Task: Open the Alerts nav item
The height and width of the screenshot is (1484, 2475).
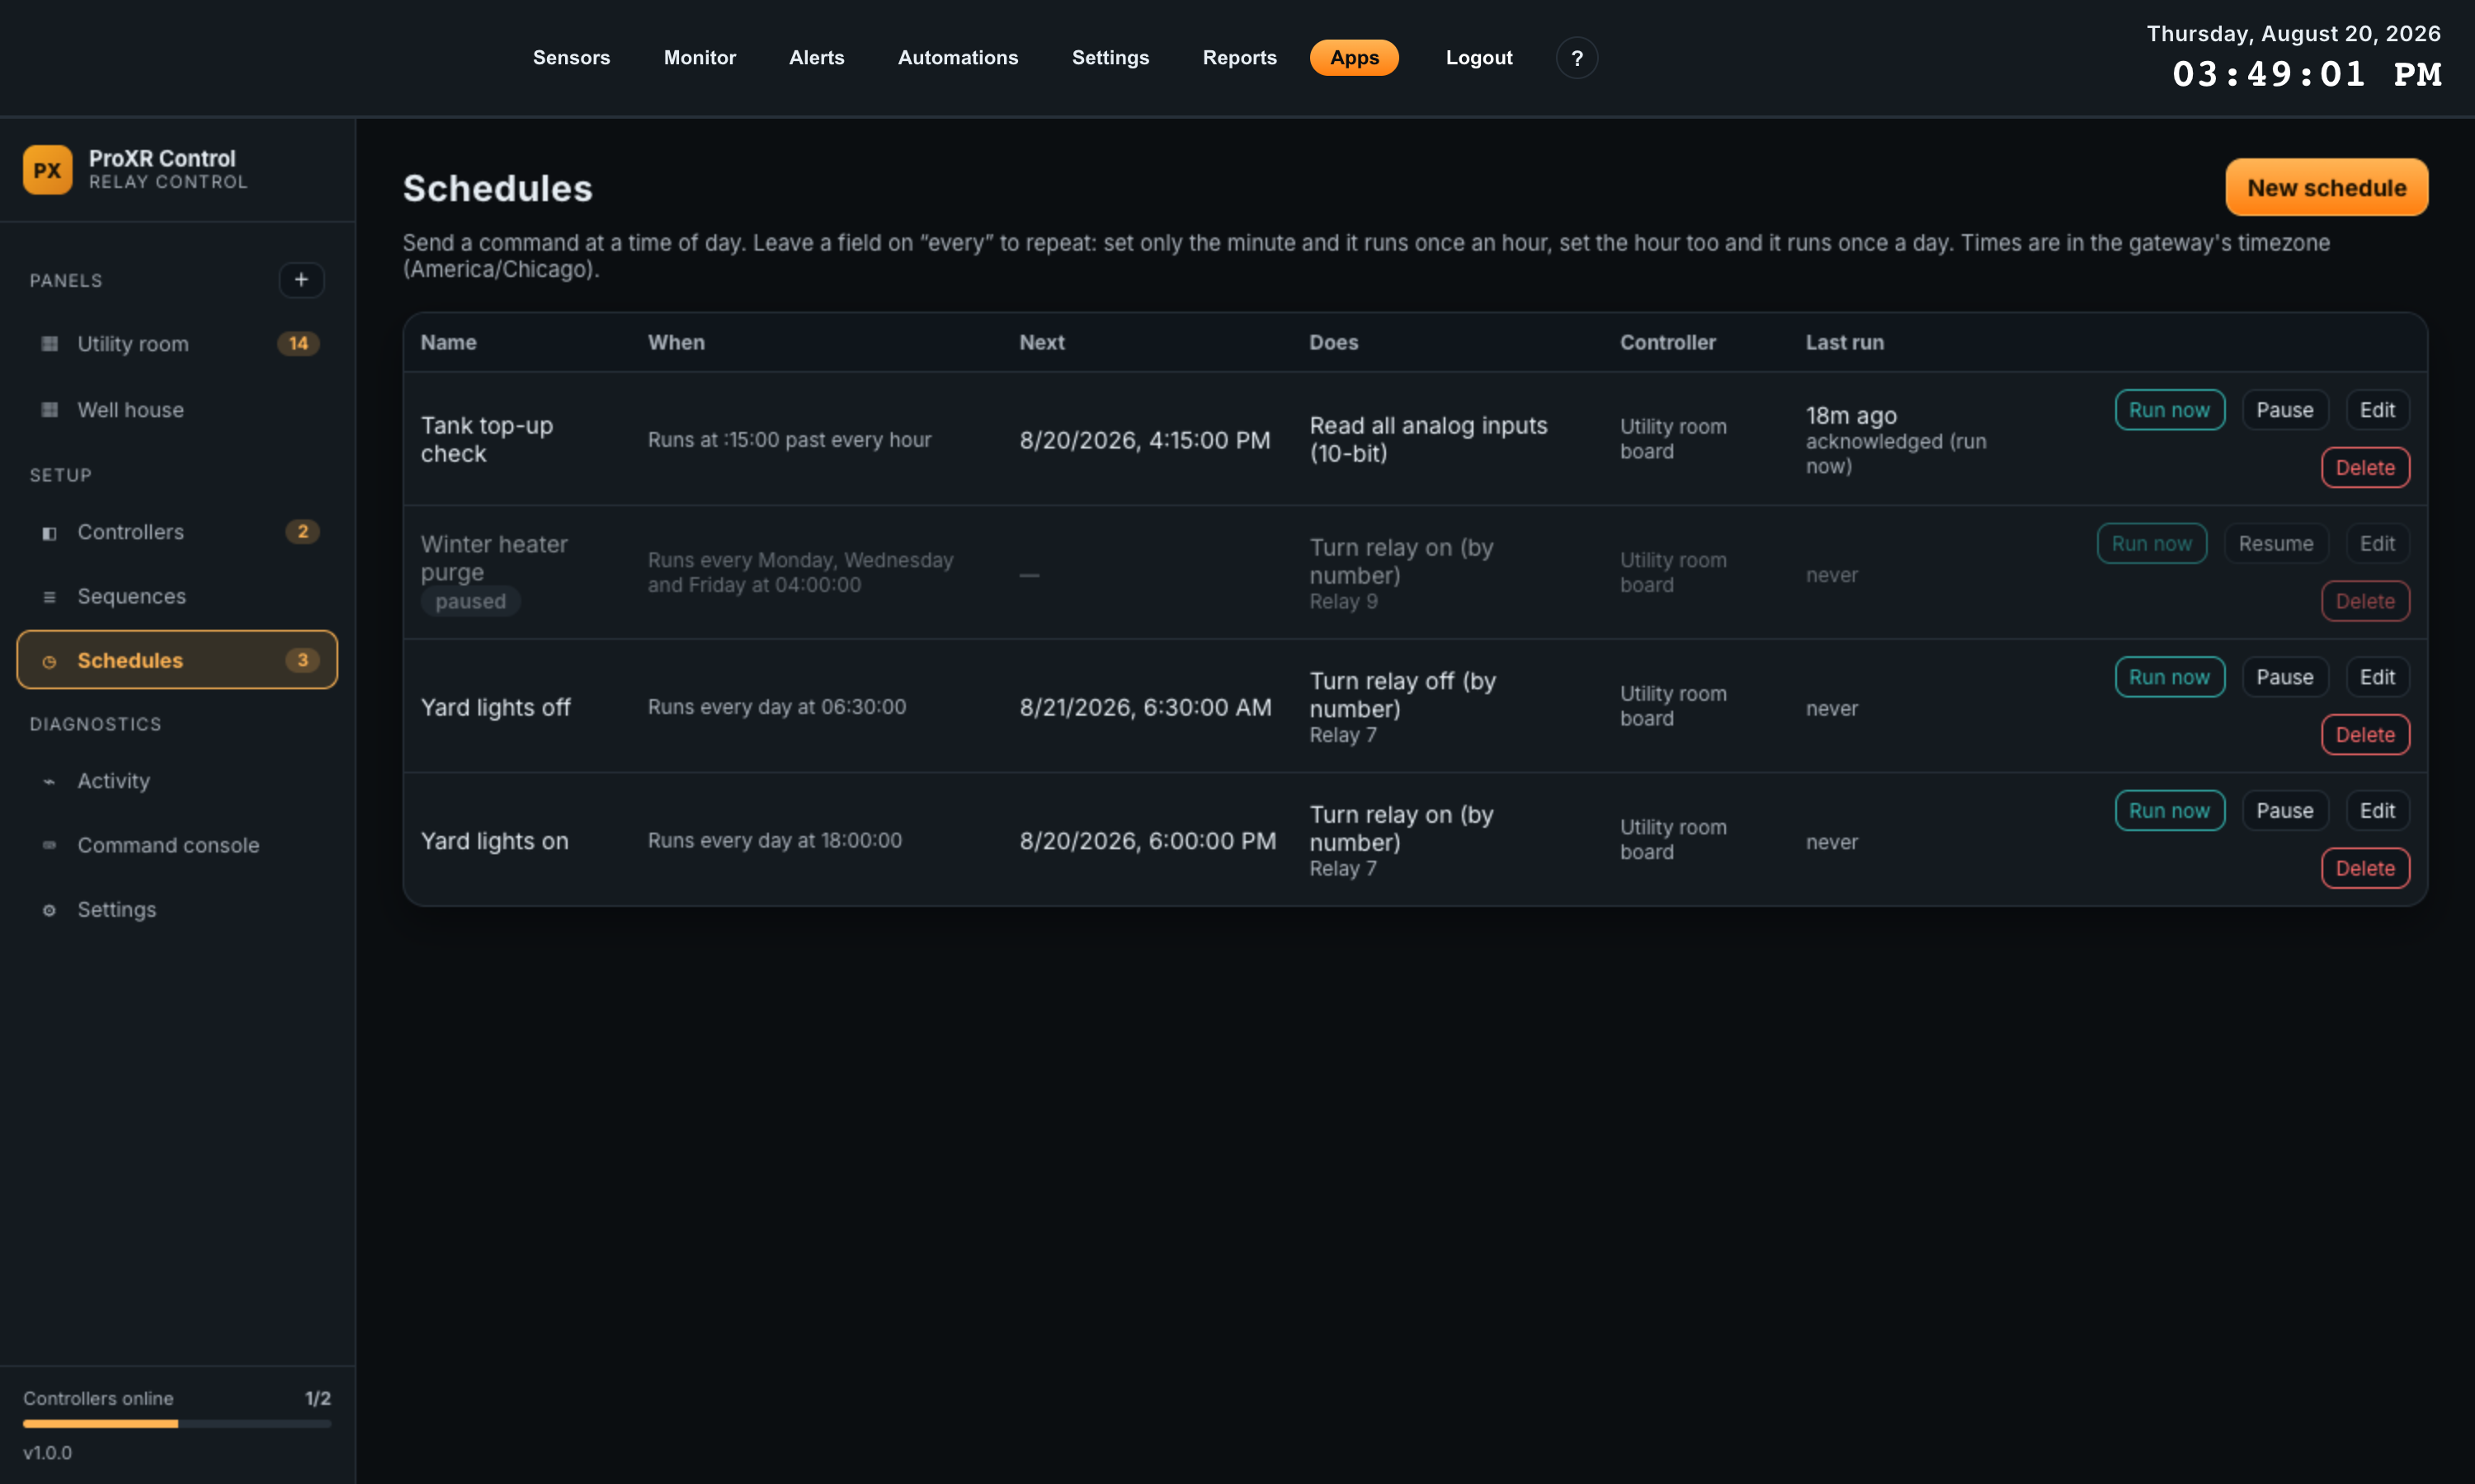Action: [x=816, y=58]
